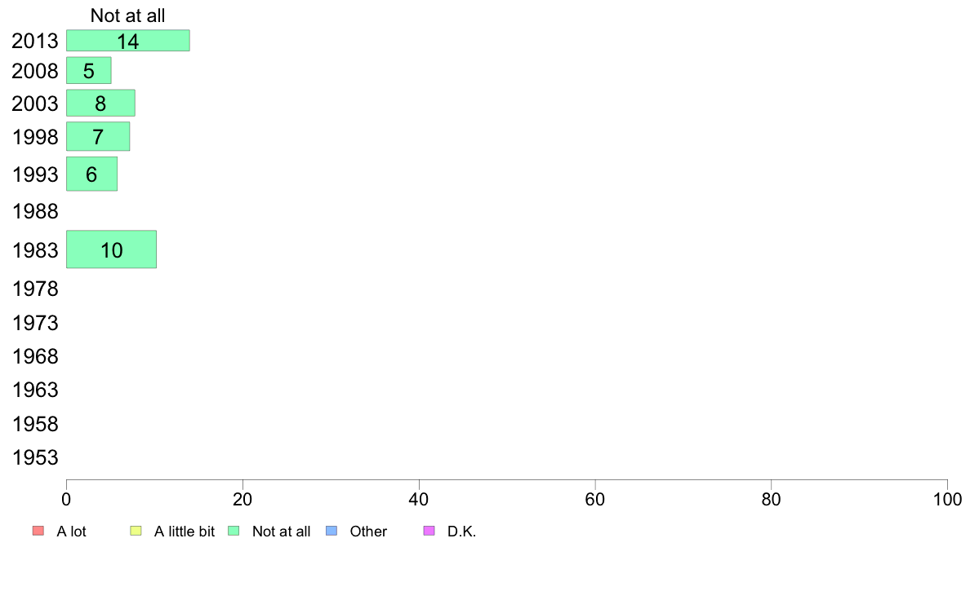This screenshot has height=600, width=970.
Task: Click the blue Other legend swatch
Action: (331, 531)
